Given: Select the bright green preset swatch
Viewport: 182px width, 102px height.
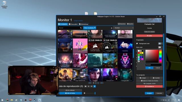Looking at the screenshot, I should [x=139, y=55].
